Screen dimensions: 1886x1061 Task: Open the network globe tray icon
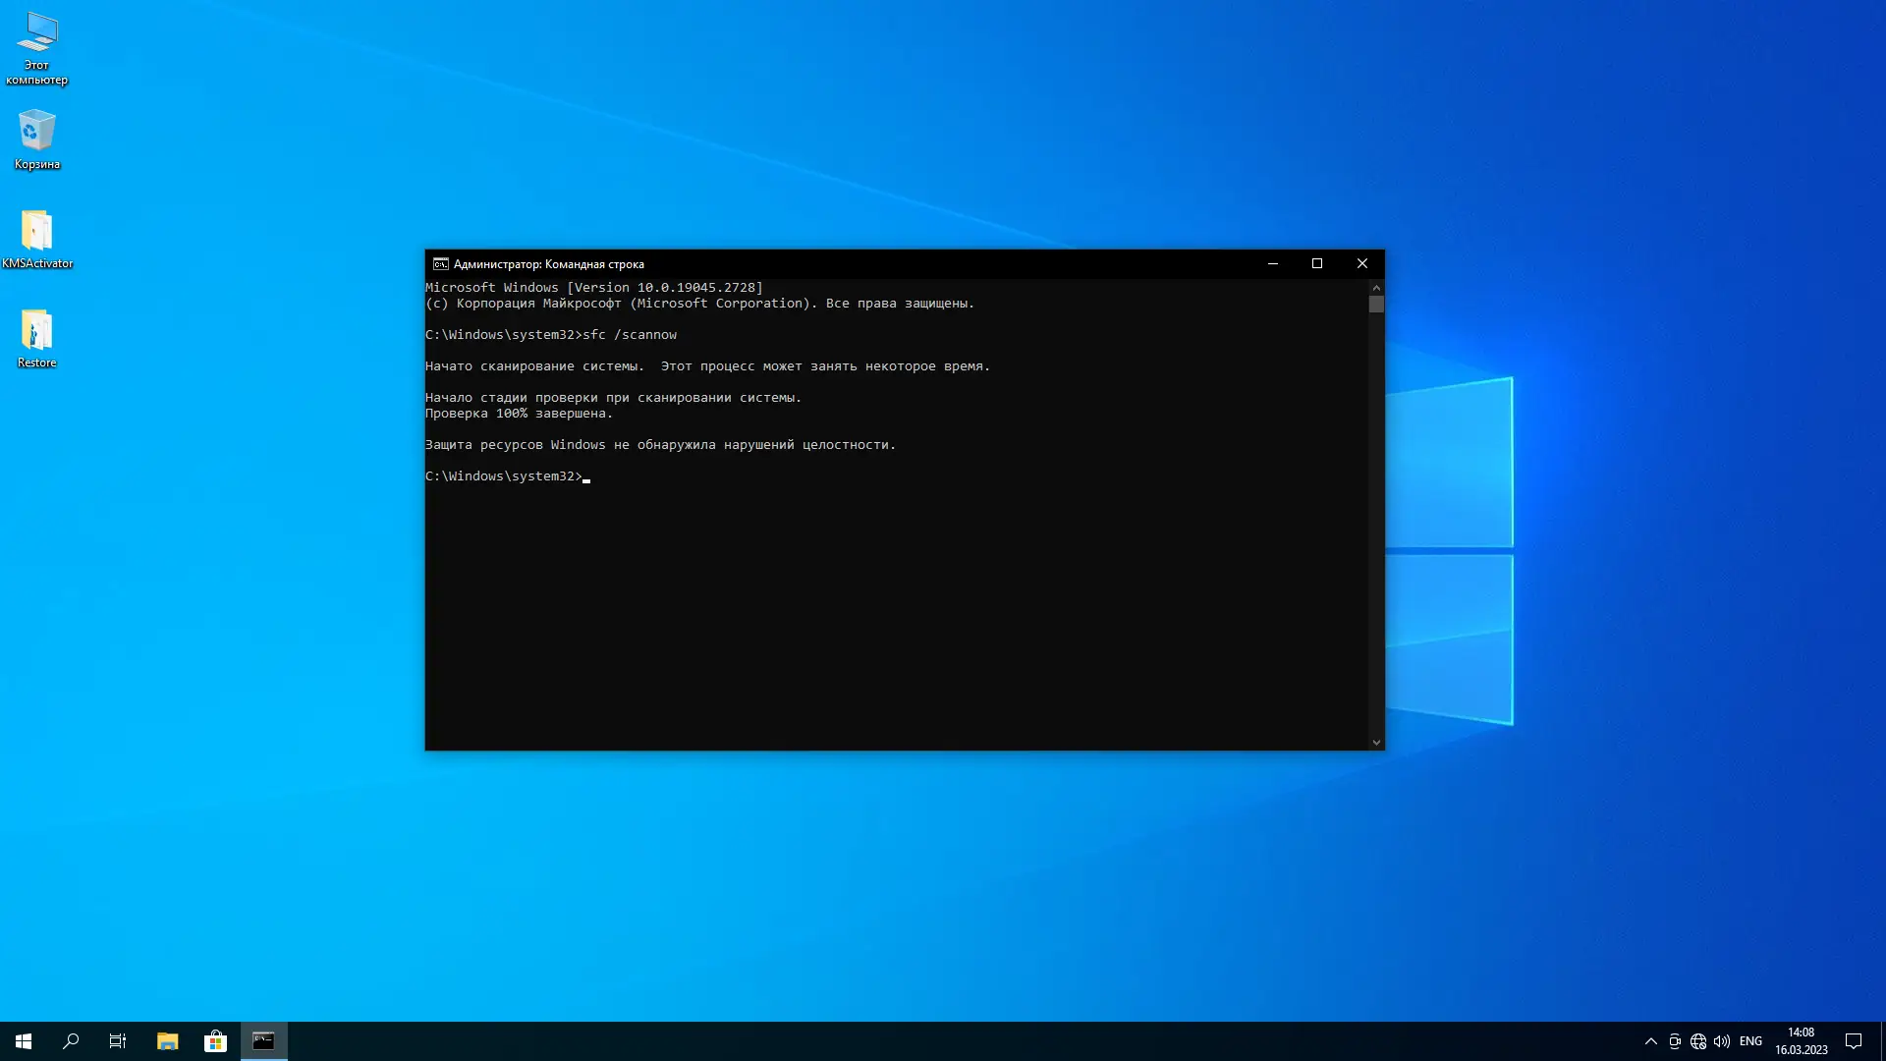pyautogui.click(x=1698, y=1041)
